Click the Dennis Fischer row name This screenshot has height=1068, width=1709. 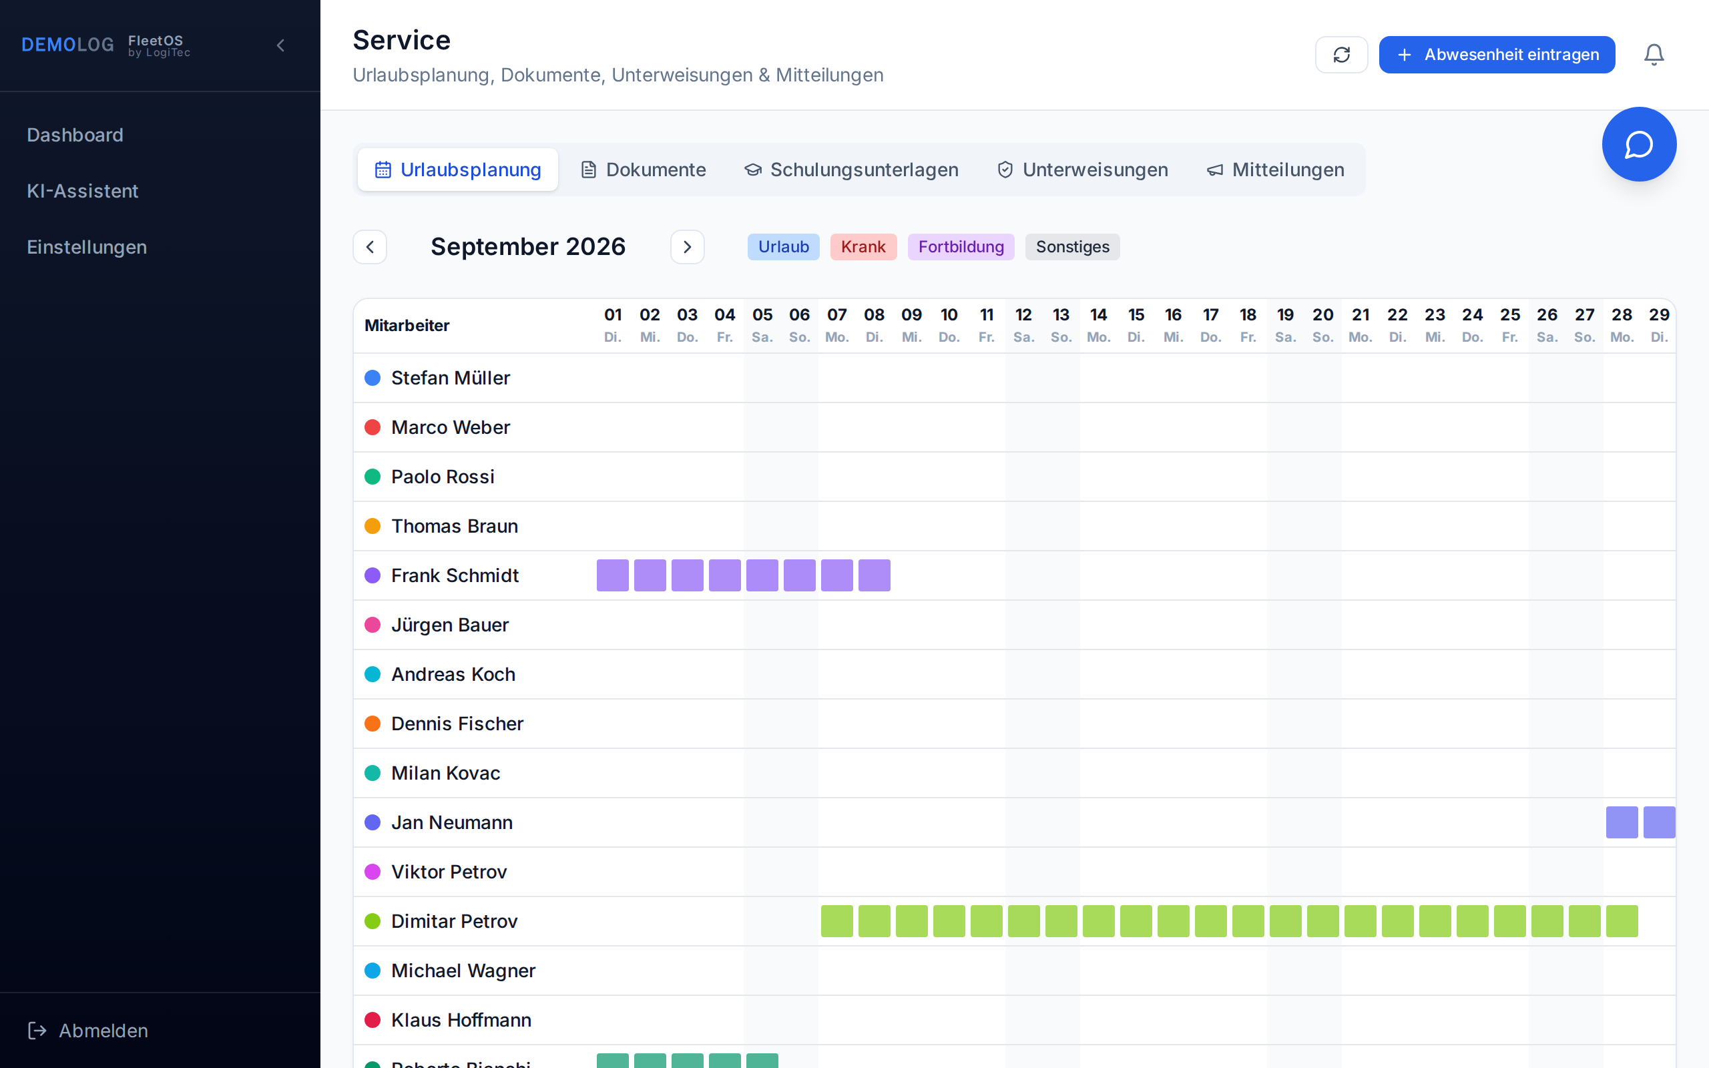coord(457,724)
